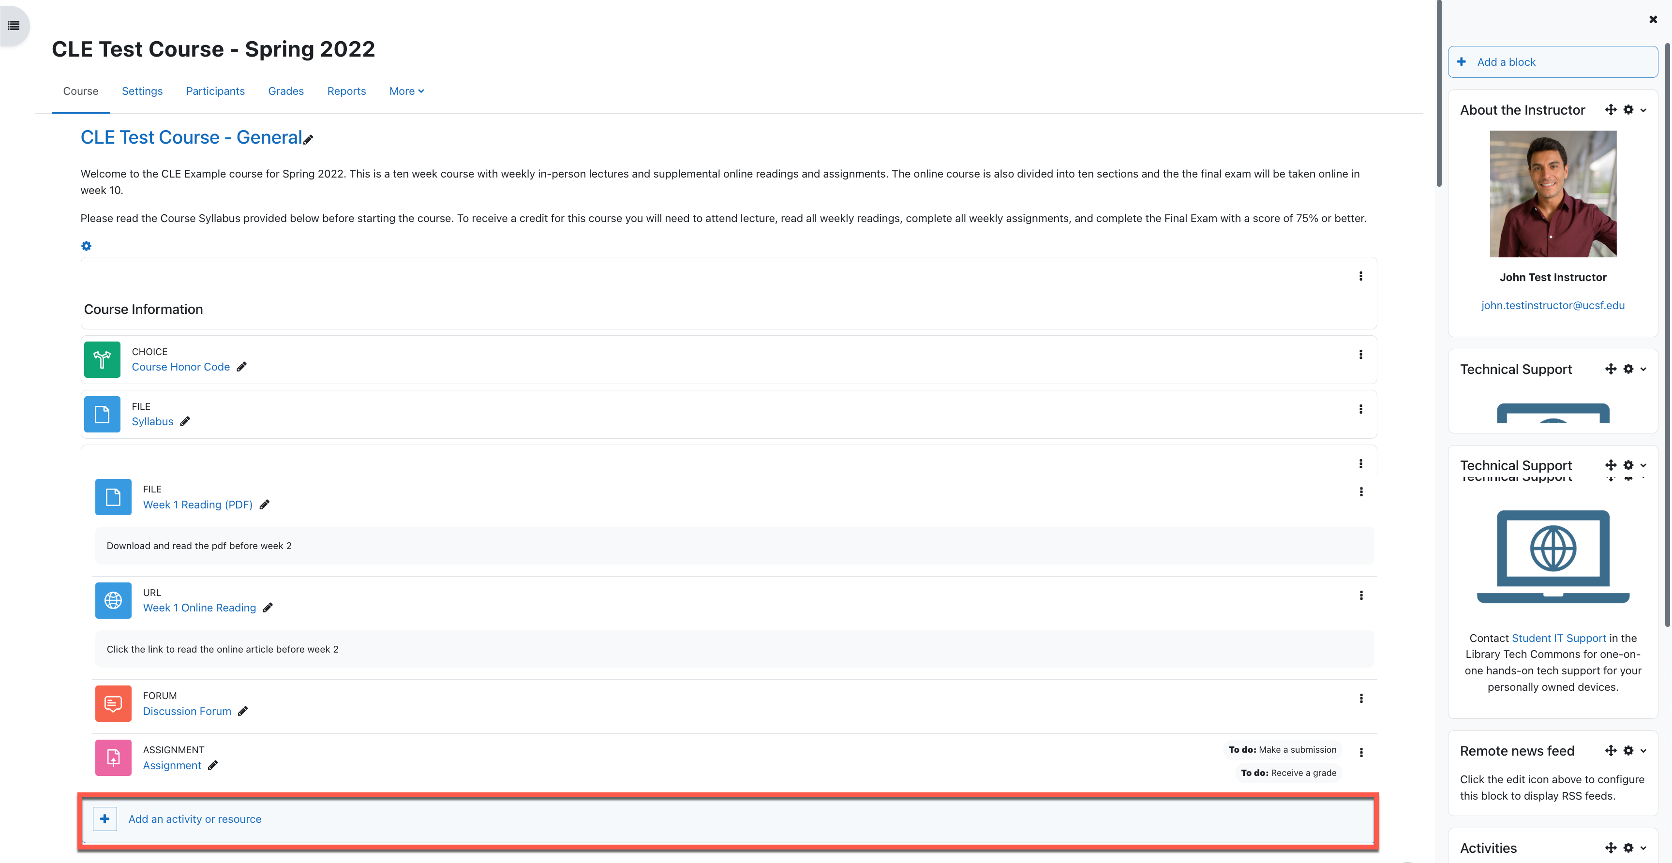The height and width of the screenshot is (863, 1672).
Task: Edit Course Honor Code title pencil icon
Action: (241, 367)
